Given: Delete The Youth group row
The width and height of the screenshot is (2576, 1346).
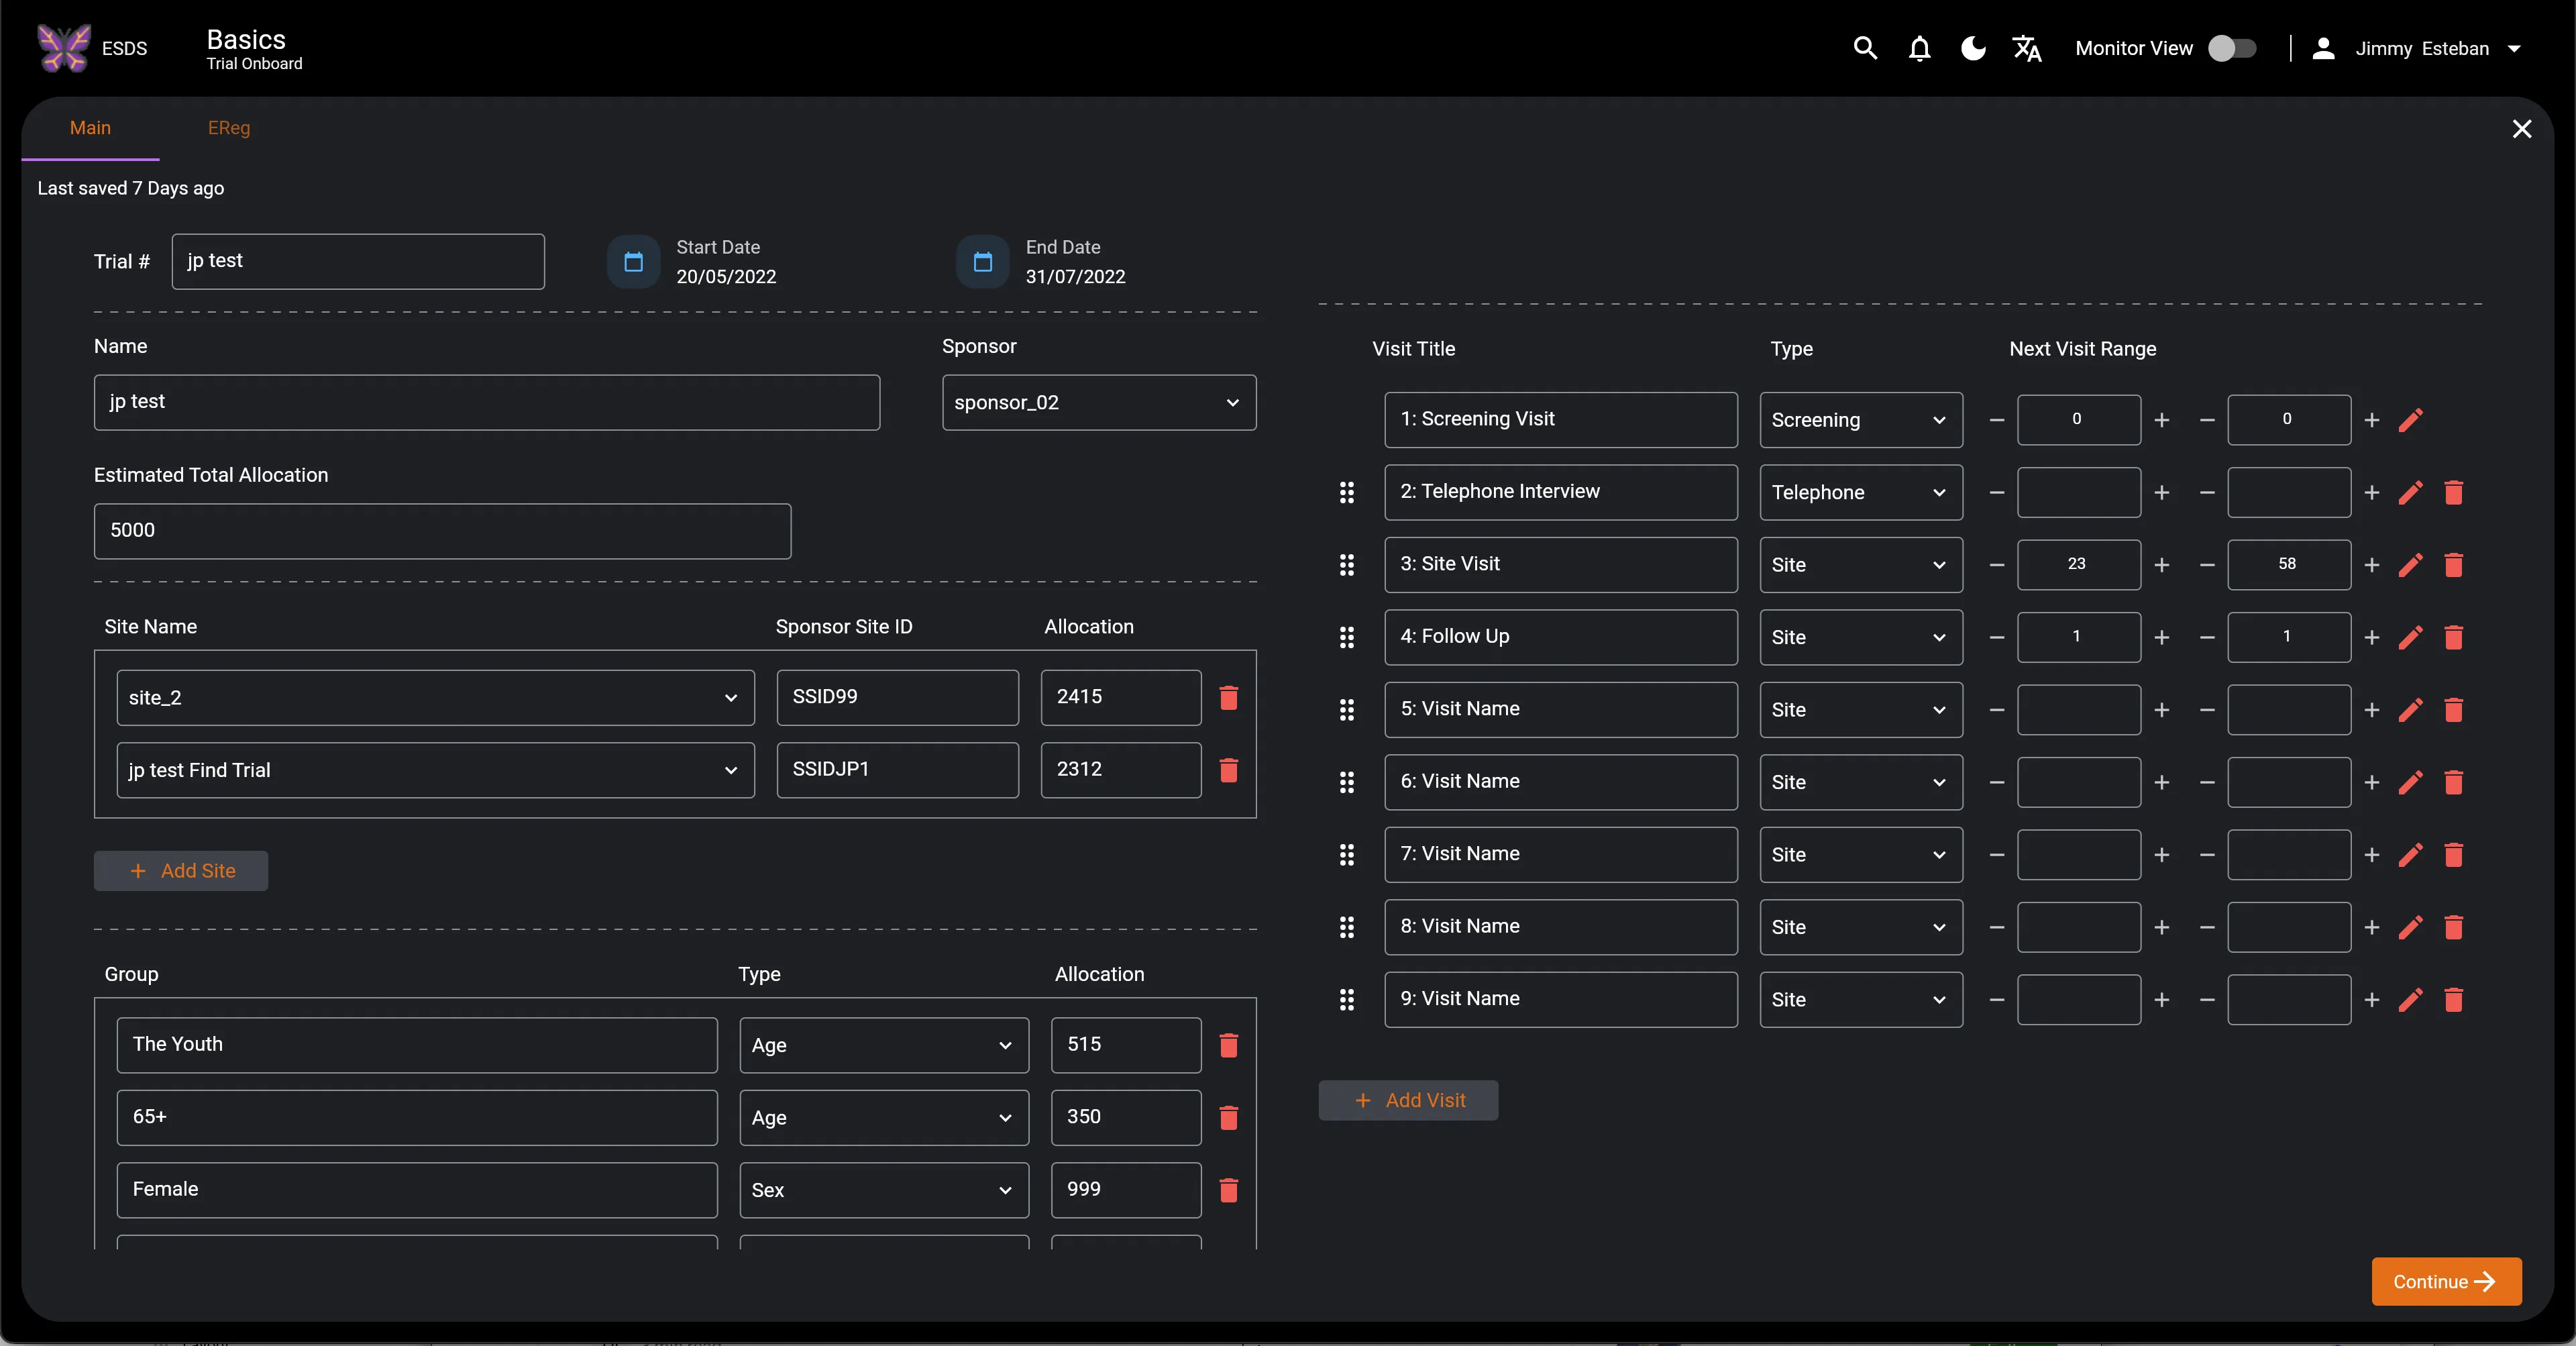Looking at the screenshot, I should click(x=1229, y=1045).
